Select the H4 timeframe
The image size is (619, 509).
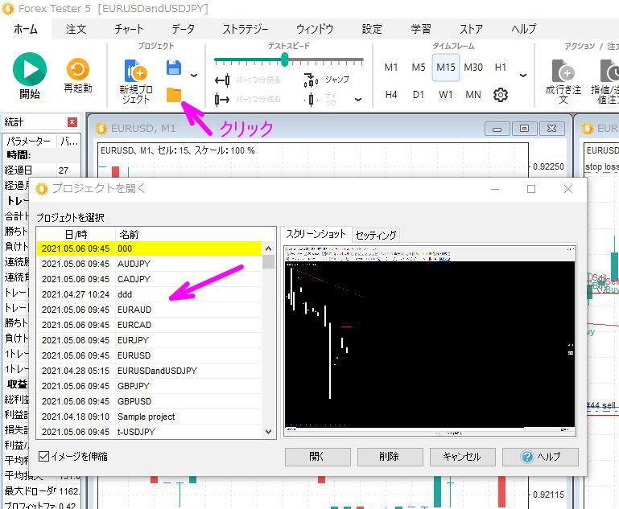[x=391, y=95]
